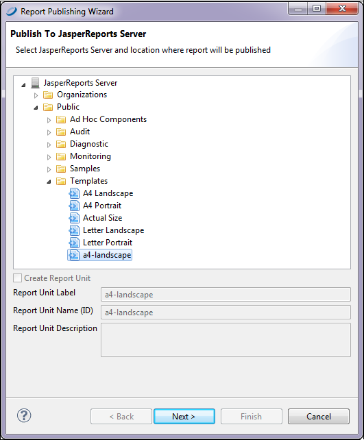Select the "Ad Hoc Components" tree label
The height and width of the screenshot is (440, 364).
pyautogui.click(x=108, y=119)
